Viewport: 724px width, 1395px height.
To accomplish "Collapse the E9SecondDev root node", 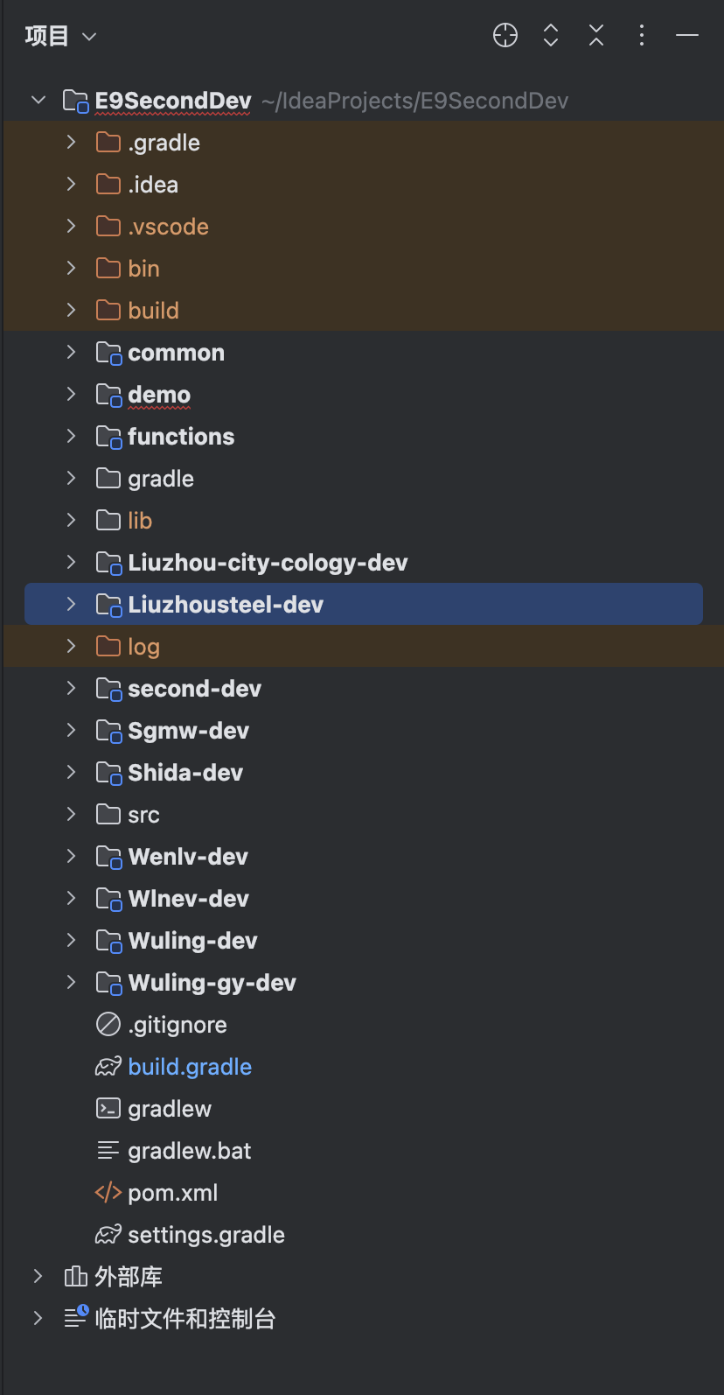I will 38,100.
